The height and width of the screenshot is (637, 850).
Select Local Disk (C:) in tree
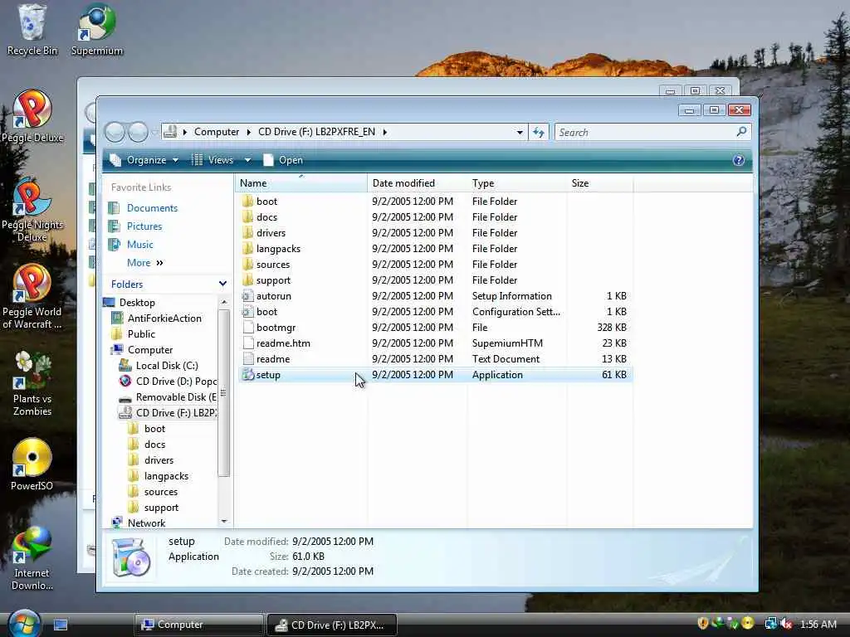pyautogui.click(x=159, y=366)
